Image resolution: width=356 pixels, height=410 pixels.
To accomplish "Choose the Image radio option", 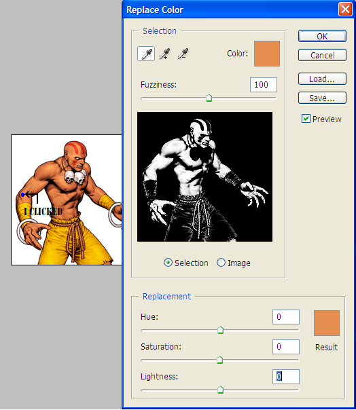I will [x=221, y=263].
